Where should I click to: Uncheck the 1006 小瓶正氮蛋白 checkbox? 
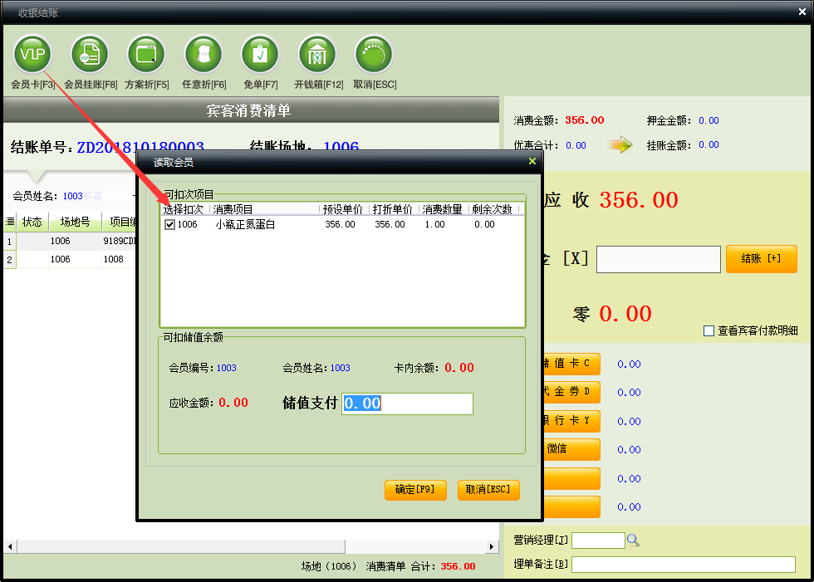pos(169,225)
